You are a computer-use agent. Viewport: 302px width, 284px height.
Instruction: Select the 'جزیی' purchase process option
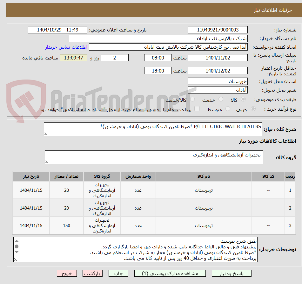point(253,109)
